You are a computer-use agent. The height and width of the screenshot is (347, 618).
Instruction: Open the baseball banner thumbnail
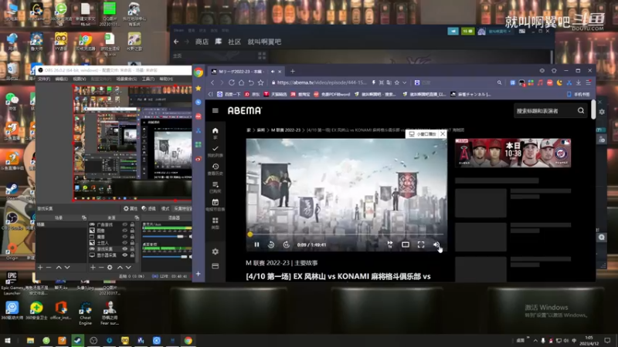(513, 153)
